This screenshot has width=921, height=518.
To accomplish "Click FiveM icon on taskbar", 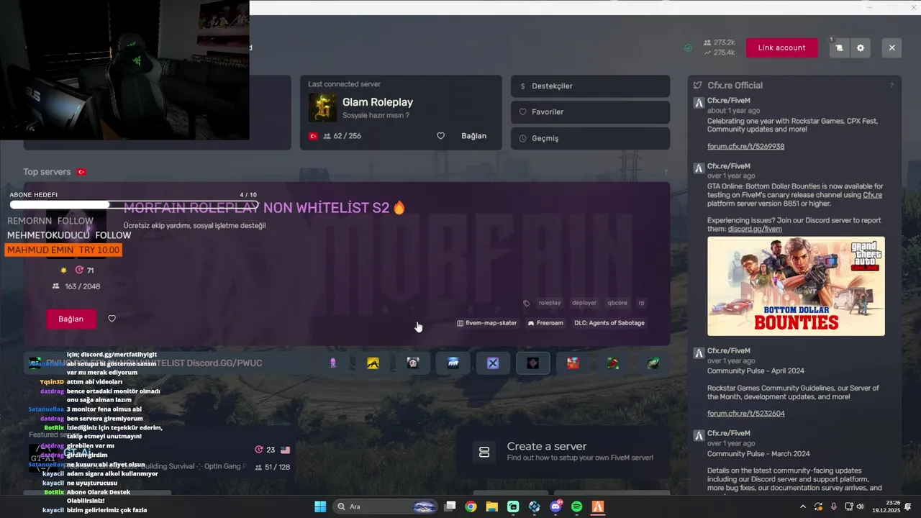I will [597, 506].
